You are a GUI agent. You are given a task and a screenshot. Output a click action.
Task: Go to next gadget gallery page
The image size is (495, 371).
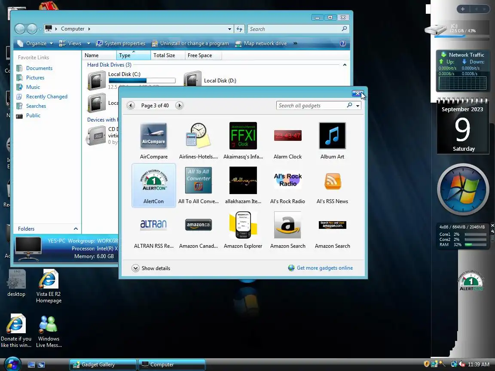179,105
